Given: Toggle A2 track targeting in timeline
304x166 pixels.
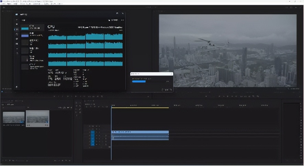Looking at the screenshot, I should pyautogui.click(x=93, y=138).
